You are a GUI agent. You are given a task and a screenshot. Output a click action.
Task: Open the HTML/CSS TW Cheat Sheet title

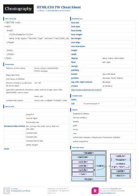pyautogui.click(x=59, y=7)
